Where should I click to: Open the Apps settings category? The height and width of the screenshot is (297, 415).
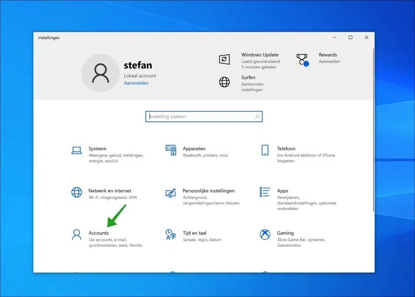click(298, 199)
